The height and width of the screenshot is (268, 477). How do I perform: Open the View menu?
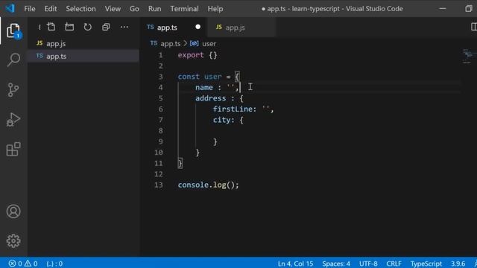113,9
